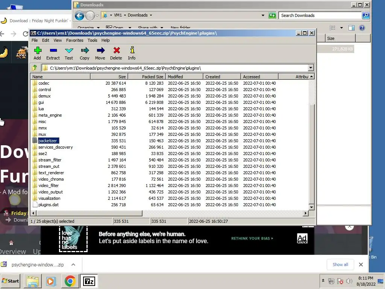Click the vertical scrollbar down arrow
The width and height of the screenshot is (385, 289).
click(x=311, y=207)
